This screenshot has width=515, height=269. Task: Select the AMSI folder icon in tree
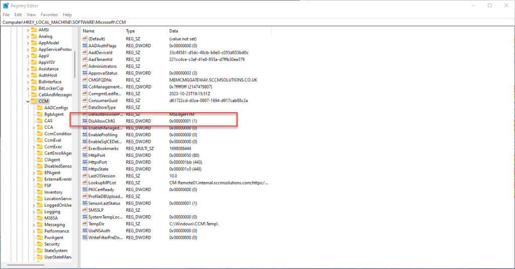click(x=34, y=30)
